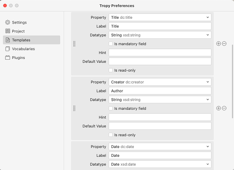Screen dimensions: 234x170
Task: Click the Vocabularies book icon
Action: (7, 49)
